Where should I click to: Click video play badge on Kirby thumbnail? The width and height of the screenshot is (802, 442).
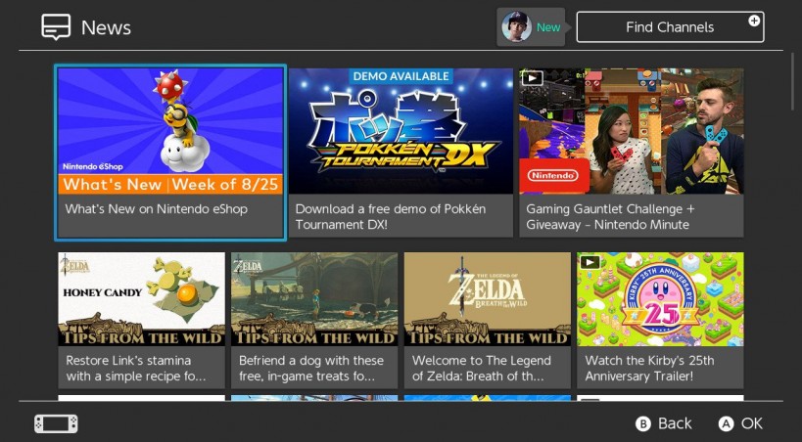pyautogui.click(x=590, y=262)
